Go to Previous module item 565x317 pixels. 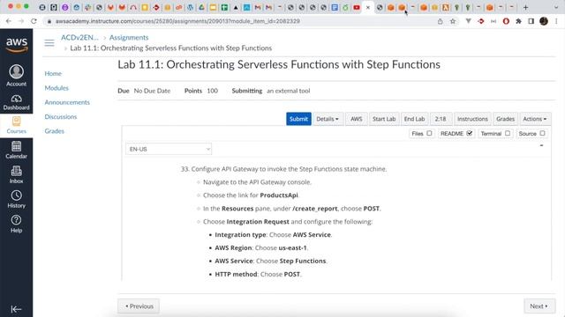[139, 306]
